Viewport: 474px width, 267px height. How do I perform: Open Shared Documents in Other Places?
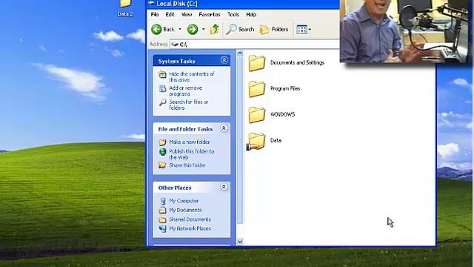click(190, 220)
